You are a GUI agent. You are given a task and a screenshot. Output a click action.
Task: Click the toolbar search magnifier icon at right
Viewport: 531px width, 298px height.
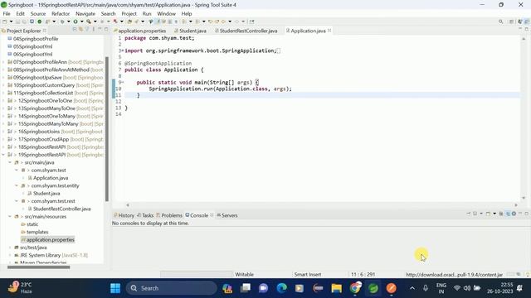(x=500, y=22)
